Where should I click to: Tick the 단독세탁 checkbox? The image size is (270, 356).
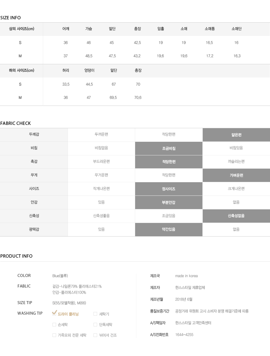point(95,325)
